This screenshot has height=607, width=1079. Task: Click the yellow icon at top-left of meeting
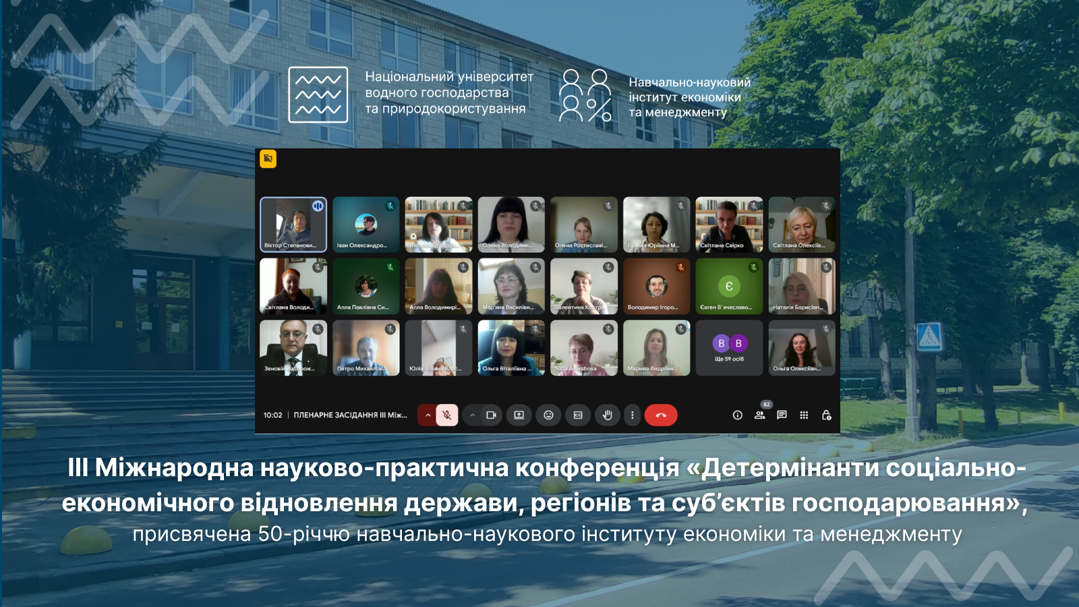(268, 158)
